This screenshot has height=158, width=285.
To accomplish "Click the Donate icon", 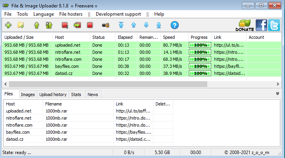I will click(244, 25).
